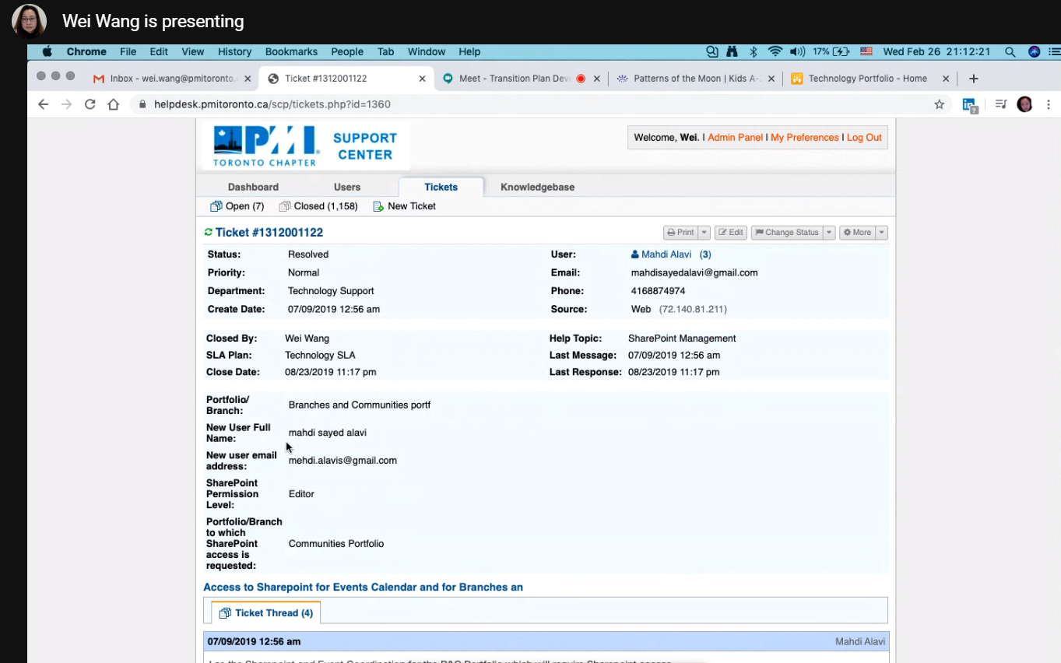Go to the Chrome home page icon
This screenshot has height=663, width=1061.
(x=114, y=104)
